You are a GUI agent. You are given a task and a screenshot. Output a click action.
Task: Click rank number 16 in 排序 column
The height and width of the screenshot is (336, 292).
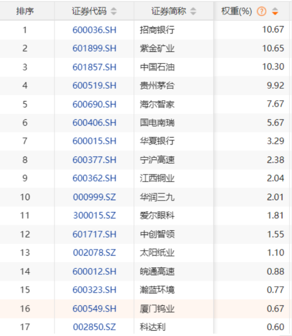pyautogui.click(x=25, y=309)
